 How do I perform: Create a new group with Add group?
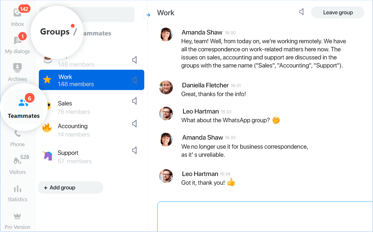tap(70, 187)
